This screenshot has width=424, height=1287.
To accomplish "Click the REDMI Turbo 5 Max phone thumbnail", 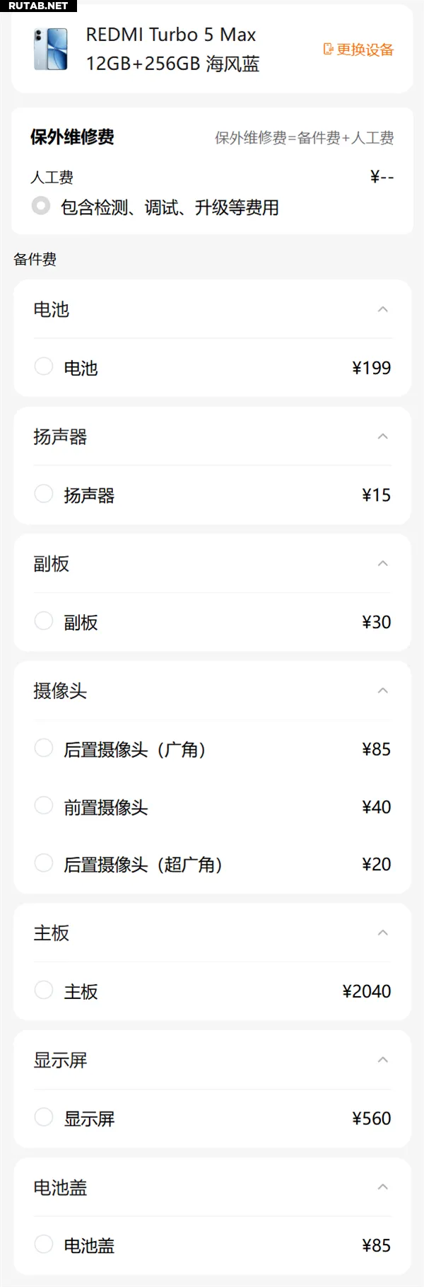I will tap(51, 49).
